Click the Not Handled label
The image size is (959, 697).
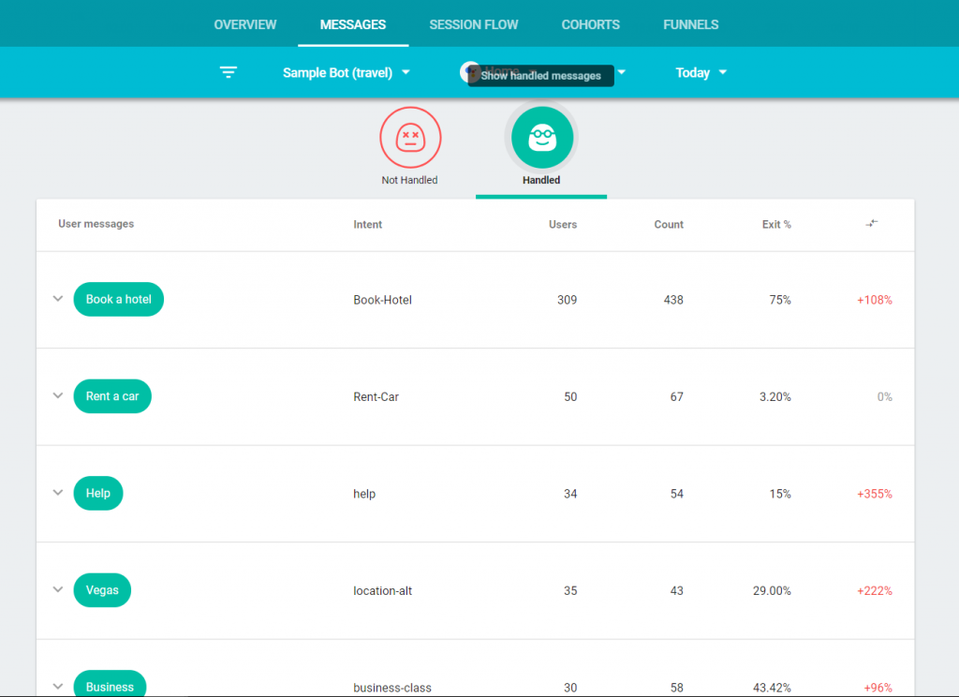click(x=410, y=180)
